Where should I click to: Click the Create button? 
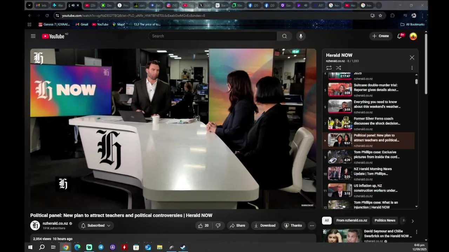(381, 36)
